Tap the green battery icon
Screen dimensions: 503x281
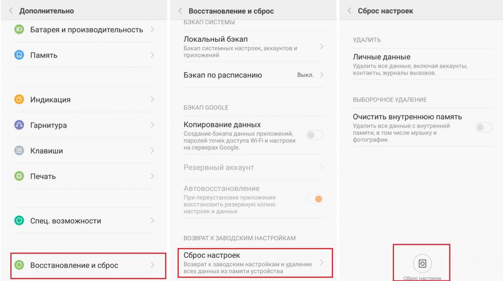(19, 29)
